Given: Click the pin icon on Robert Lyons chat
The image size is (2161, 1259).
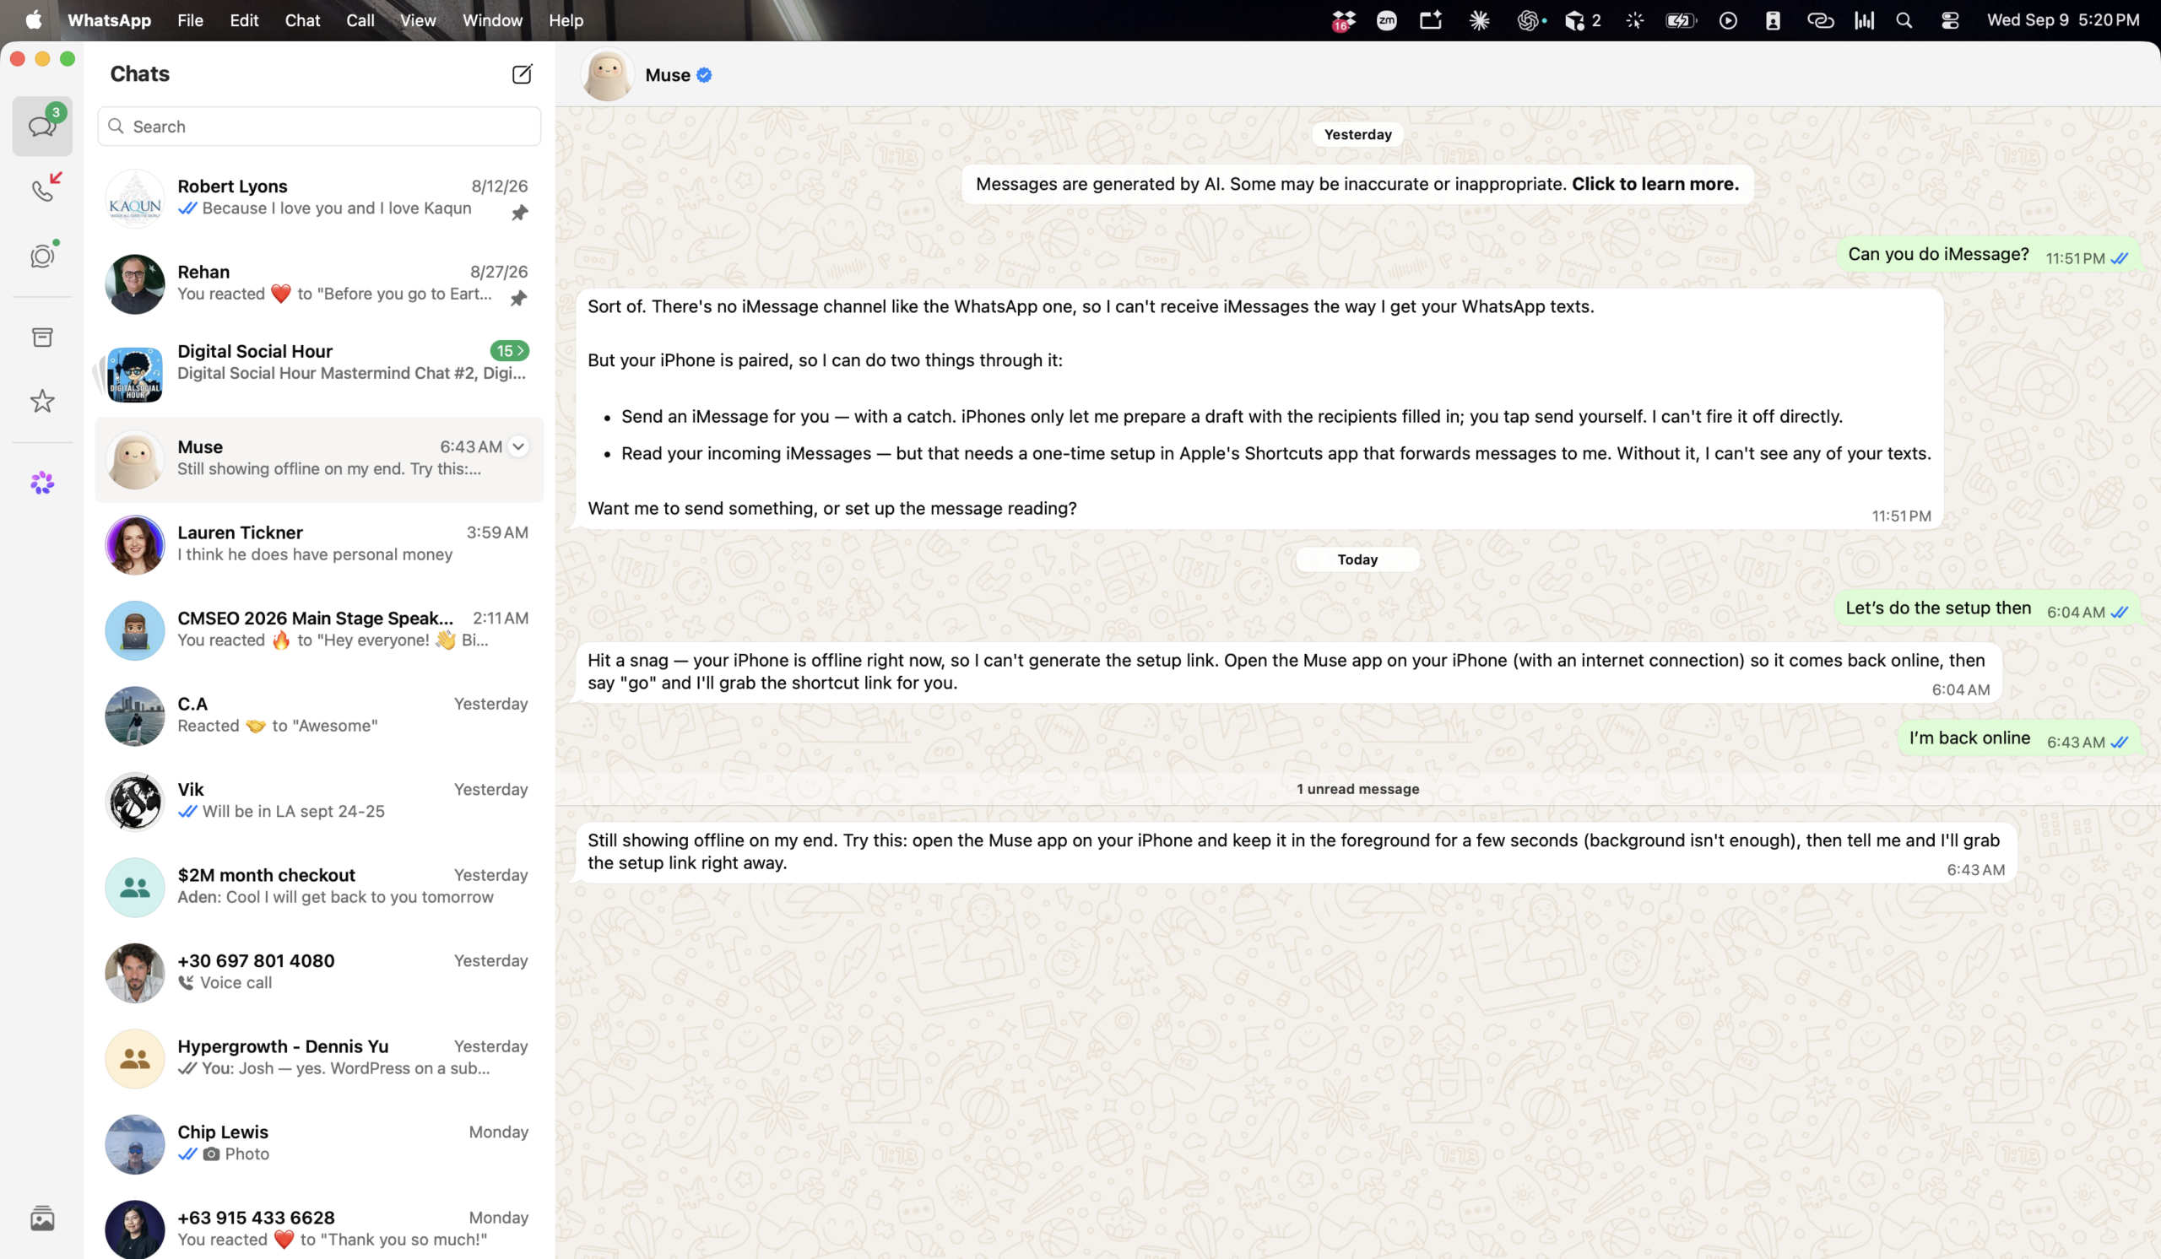Looking at the screenshot, I should point(520,213).
